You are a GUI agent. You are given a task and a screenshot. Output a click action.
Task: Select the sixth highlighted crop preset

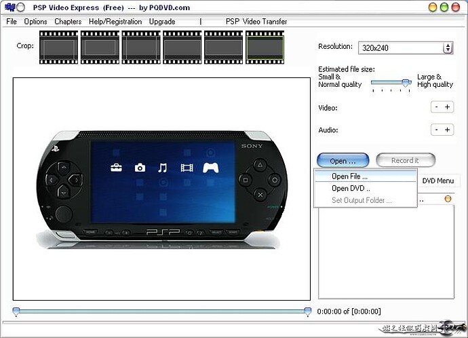pos(265,48)
